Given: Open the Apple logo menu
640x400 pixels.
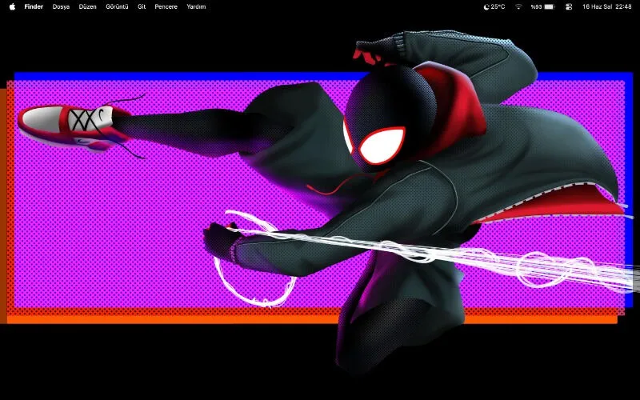Looking at the screenshot, I should point(12,6).
